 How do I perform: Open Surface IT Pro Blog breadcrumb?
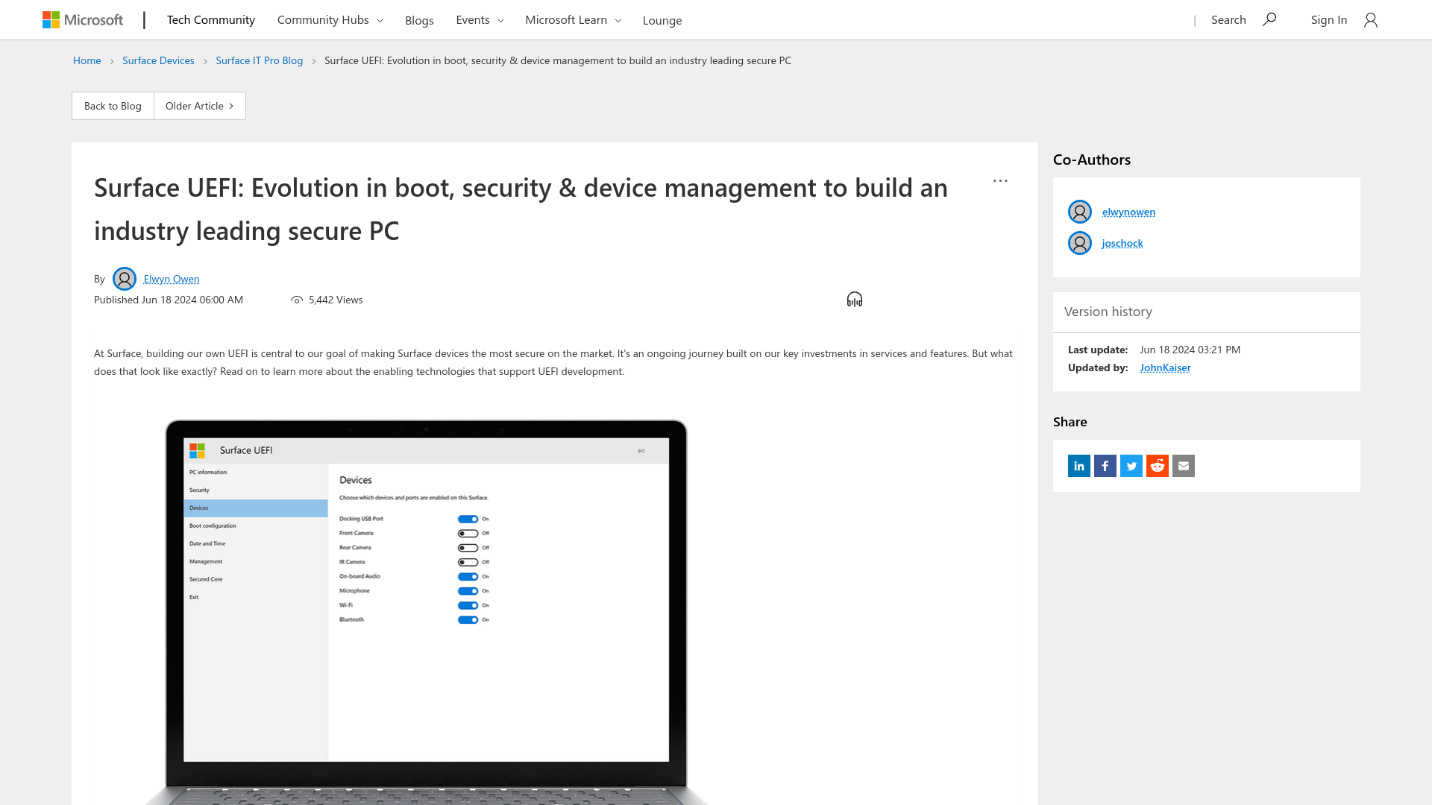pyautogui.click(x=260, y=60)
